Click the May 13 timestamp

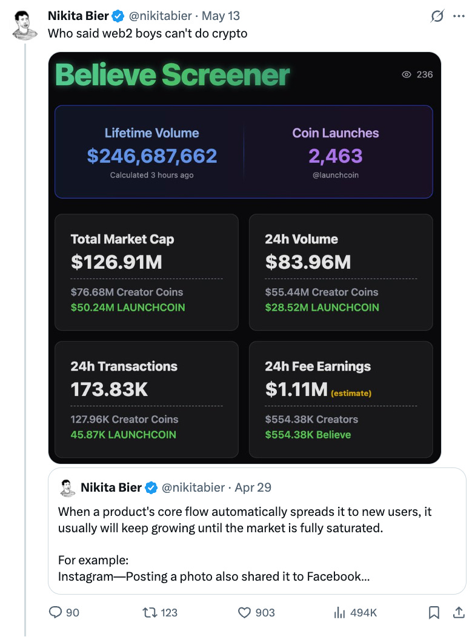pos(221,16)
